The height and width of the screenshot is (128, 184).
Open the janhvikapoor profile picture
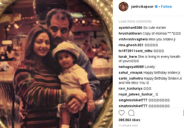coord(123,7)
